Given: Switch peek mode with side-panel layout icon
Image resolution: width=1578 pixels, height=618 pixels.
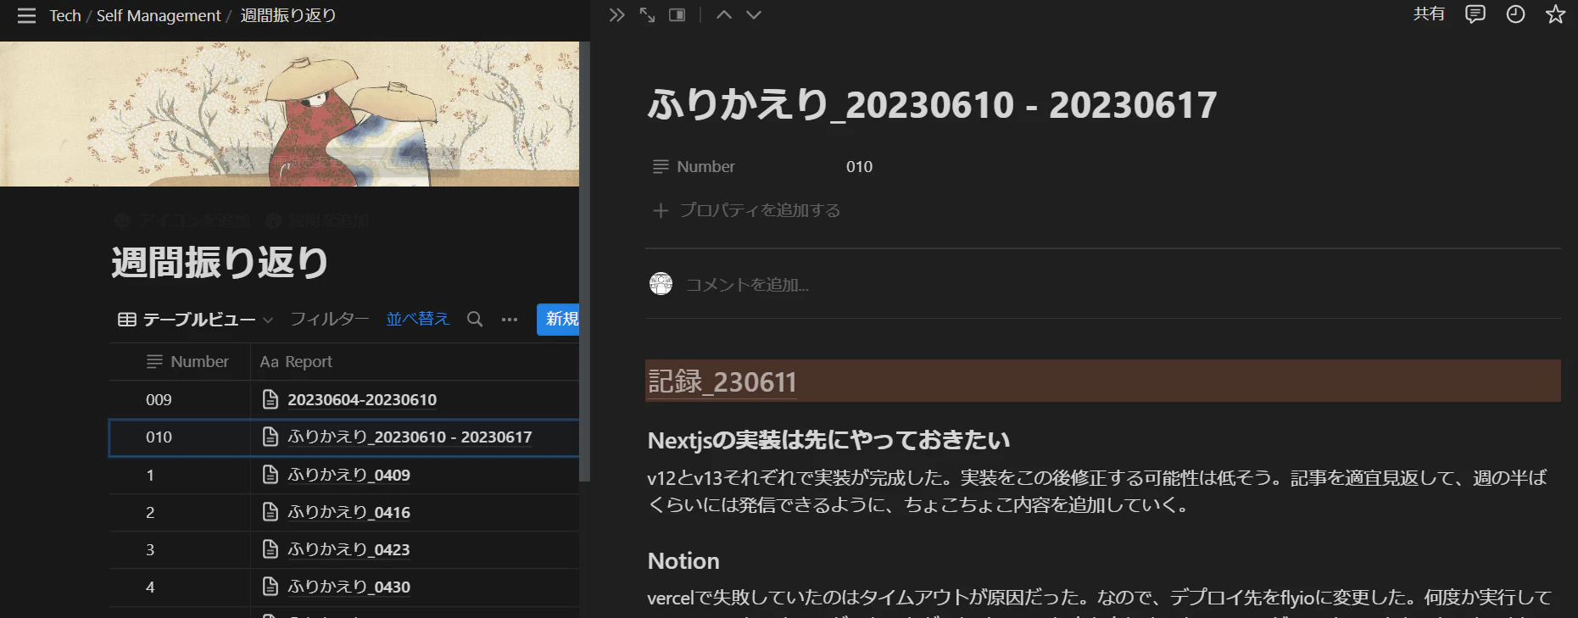Looking at the screenshot, I should coord(677,15).
